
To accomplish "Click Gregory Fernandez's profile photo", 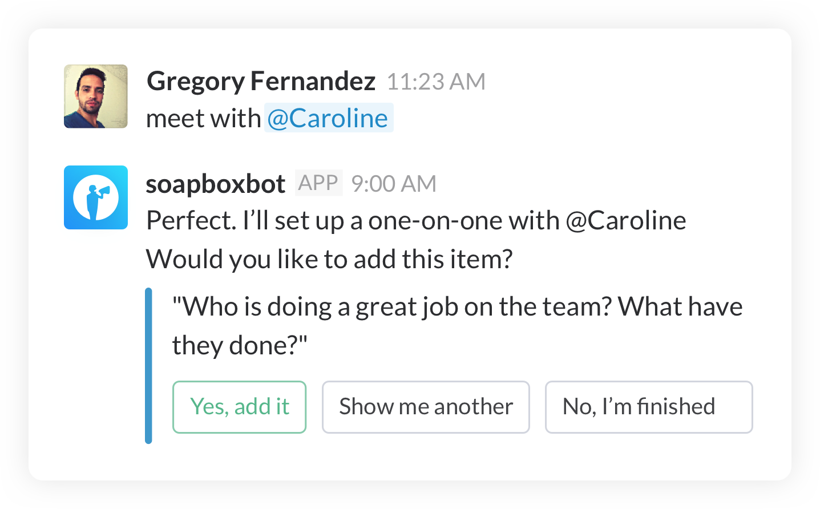I will click(96, 96).
